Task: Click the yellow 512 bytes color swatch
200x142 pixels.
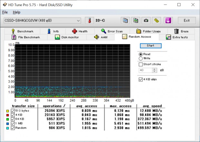Action: point(7,111)
